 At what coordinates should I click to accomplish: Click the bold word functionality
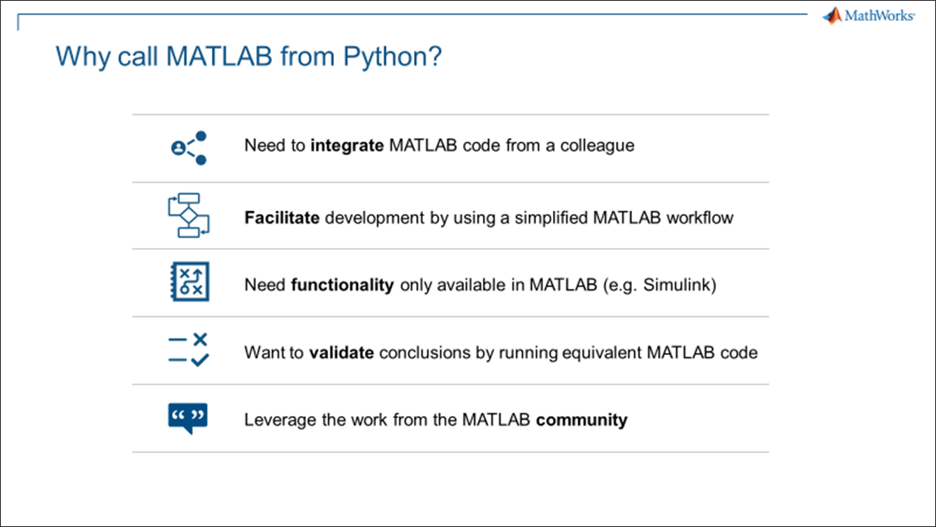pyautogui.click(x=343, y=285)
